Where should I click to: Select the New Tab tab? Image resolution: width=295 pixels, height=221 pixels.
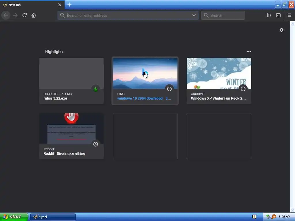click(32, 5)
